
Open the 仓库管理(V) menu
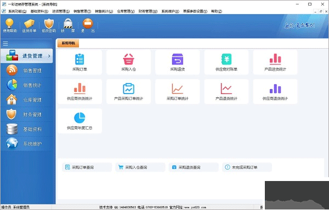[x=126, y=11]
